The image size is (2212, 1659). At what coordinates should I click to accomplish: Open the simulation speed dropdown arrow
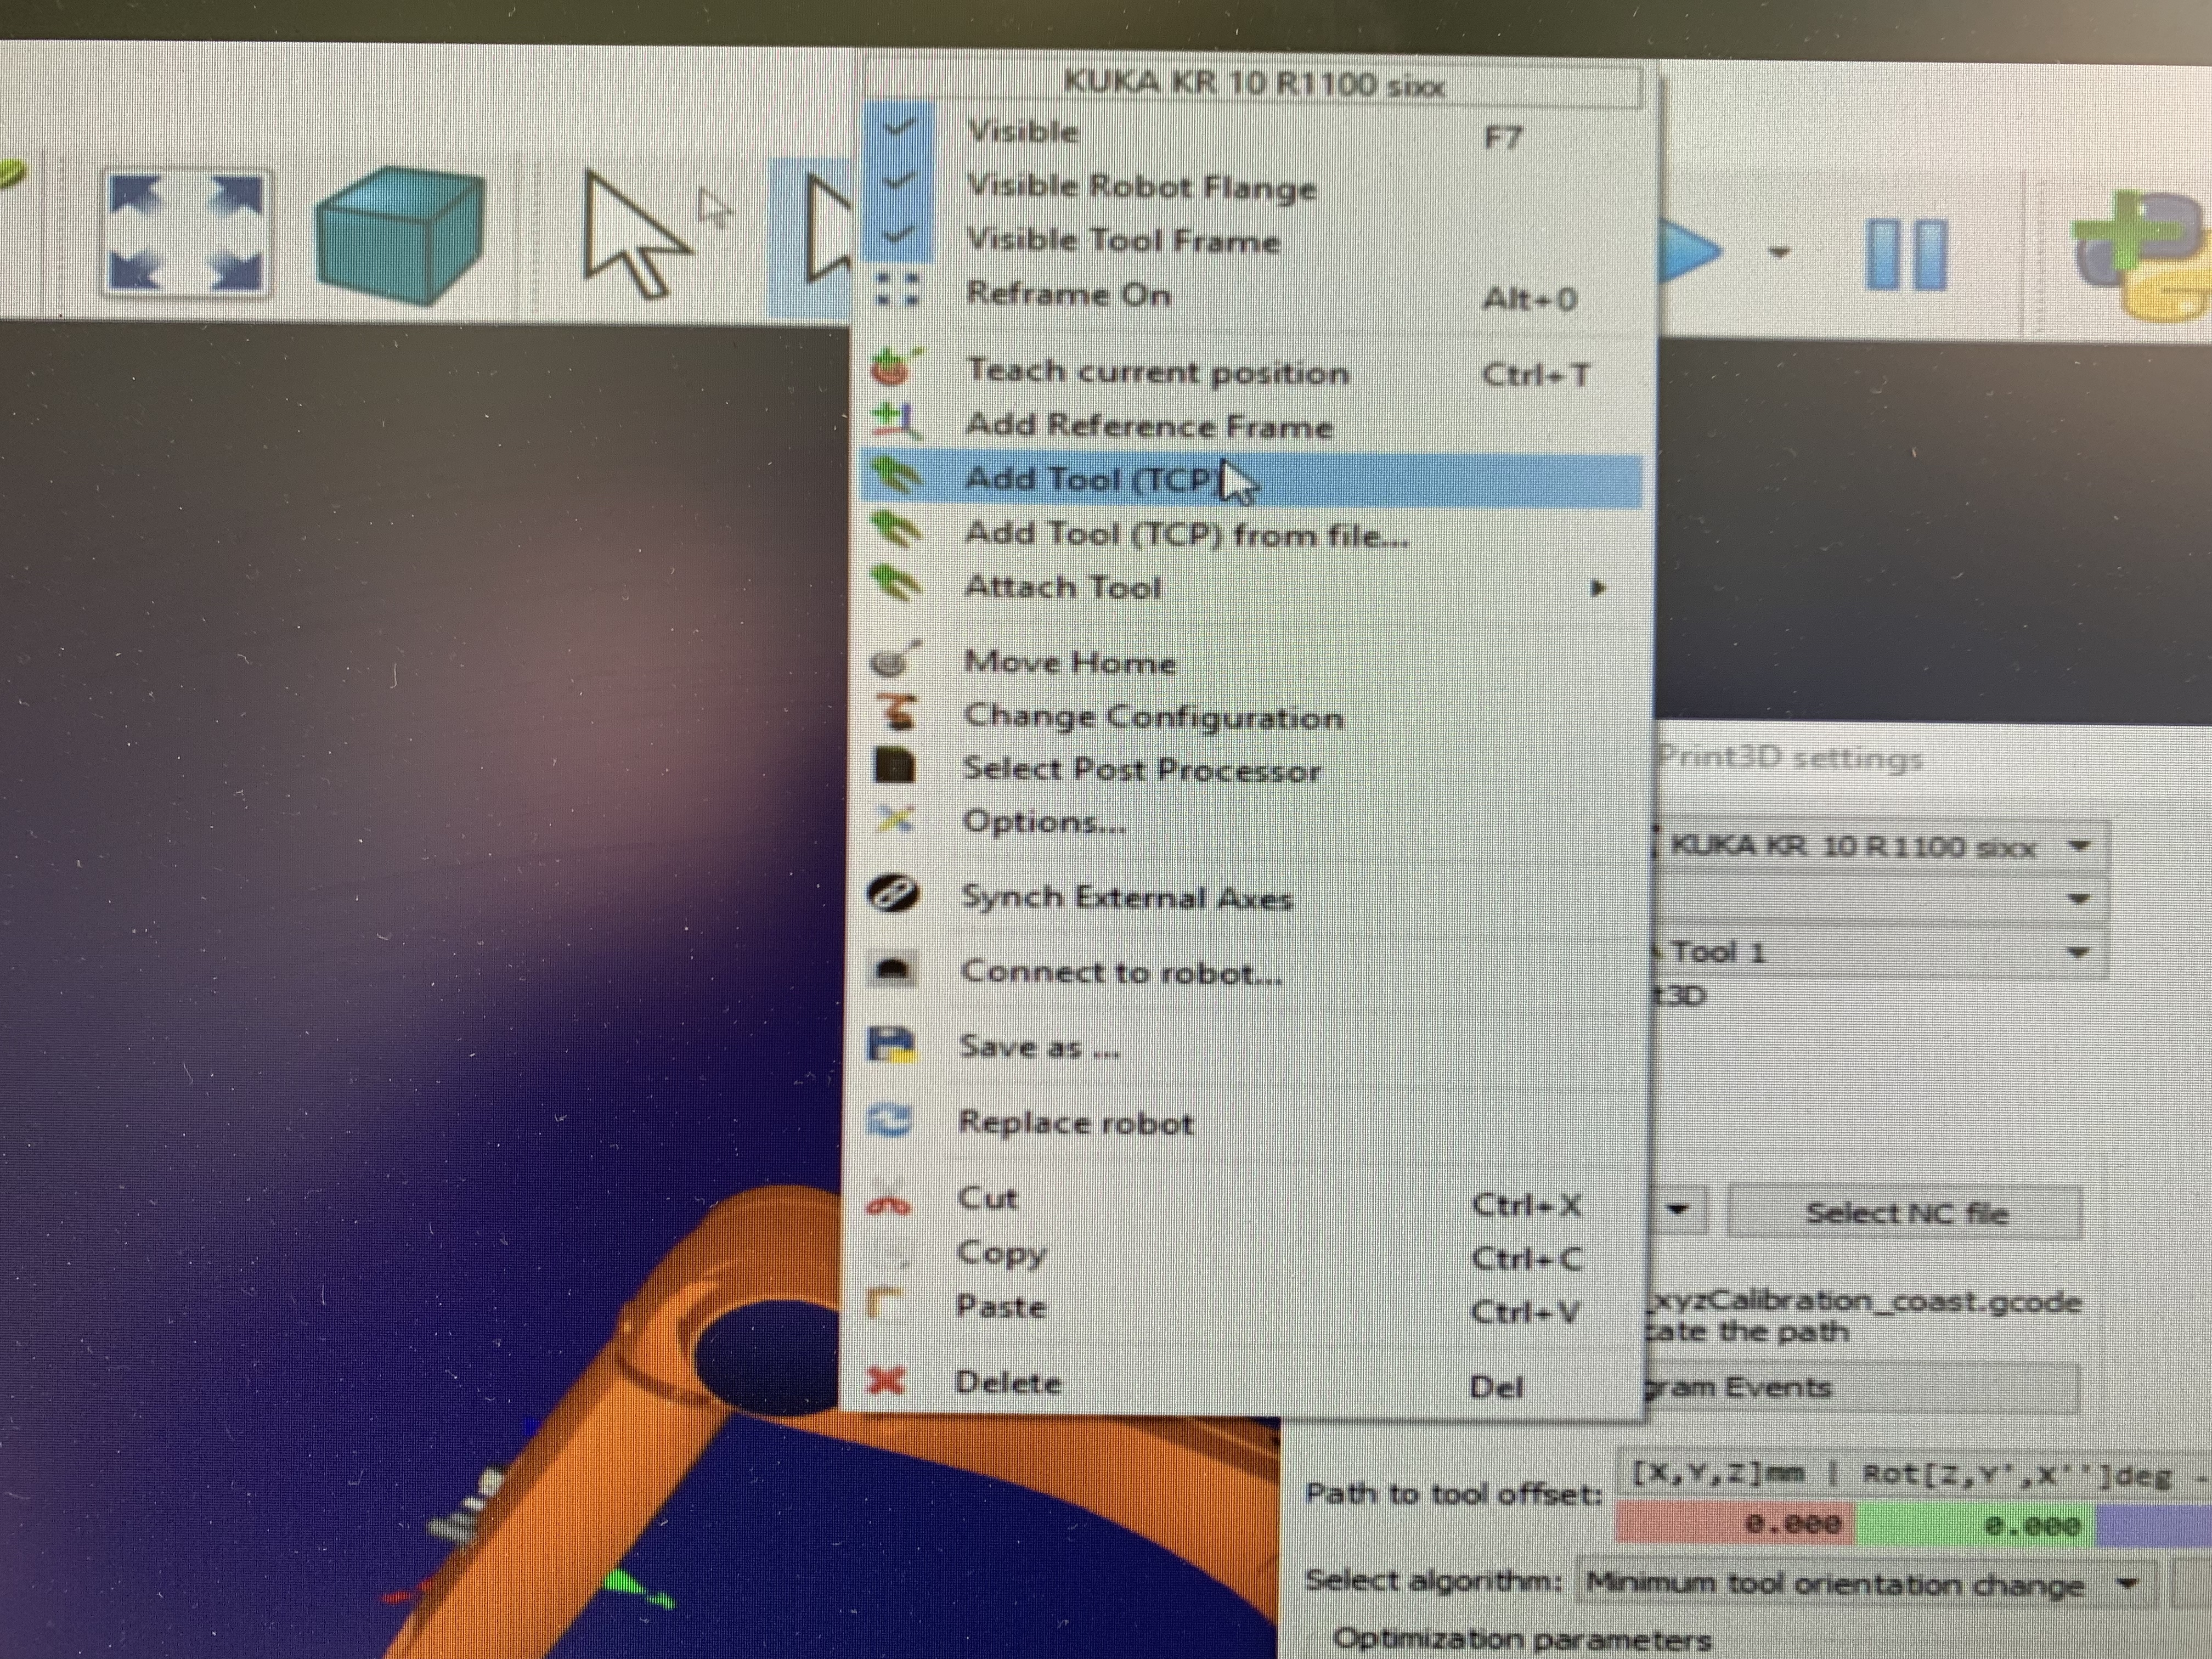point(1778,252)
